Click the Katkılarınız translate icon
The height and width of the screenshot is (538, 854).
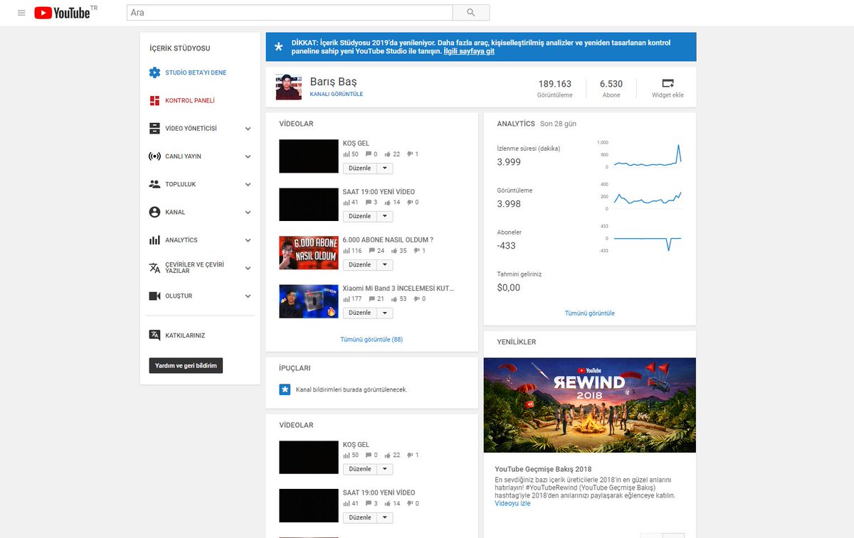154,335
